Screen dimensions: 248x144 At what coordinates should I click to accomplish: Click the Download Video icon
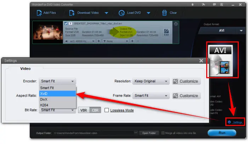pyautogui.click(x=72, y=13)
